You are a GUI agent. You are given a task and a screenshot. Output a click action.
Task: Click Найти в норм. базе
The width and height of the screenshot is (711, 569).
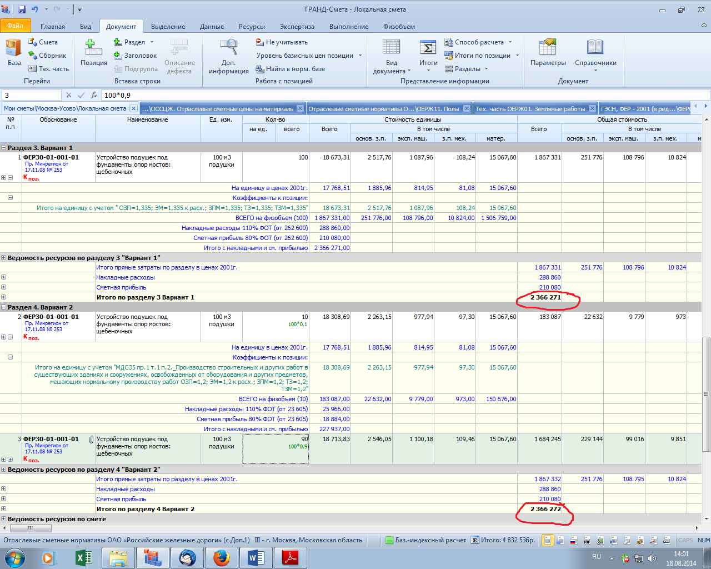pyautogui.click(x=291, y=69)
